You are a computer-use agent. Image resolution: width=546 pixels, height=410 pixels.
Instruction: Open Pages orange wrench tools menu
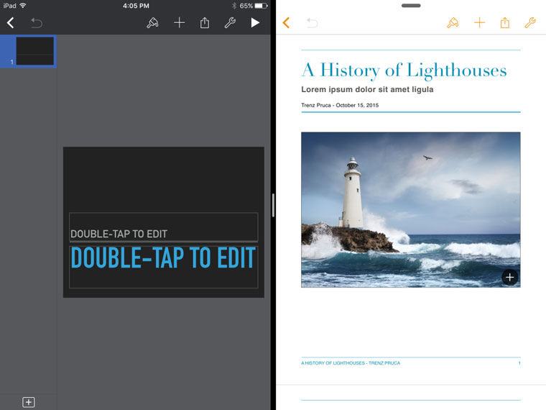coord(530,23)
